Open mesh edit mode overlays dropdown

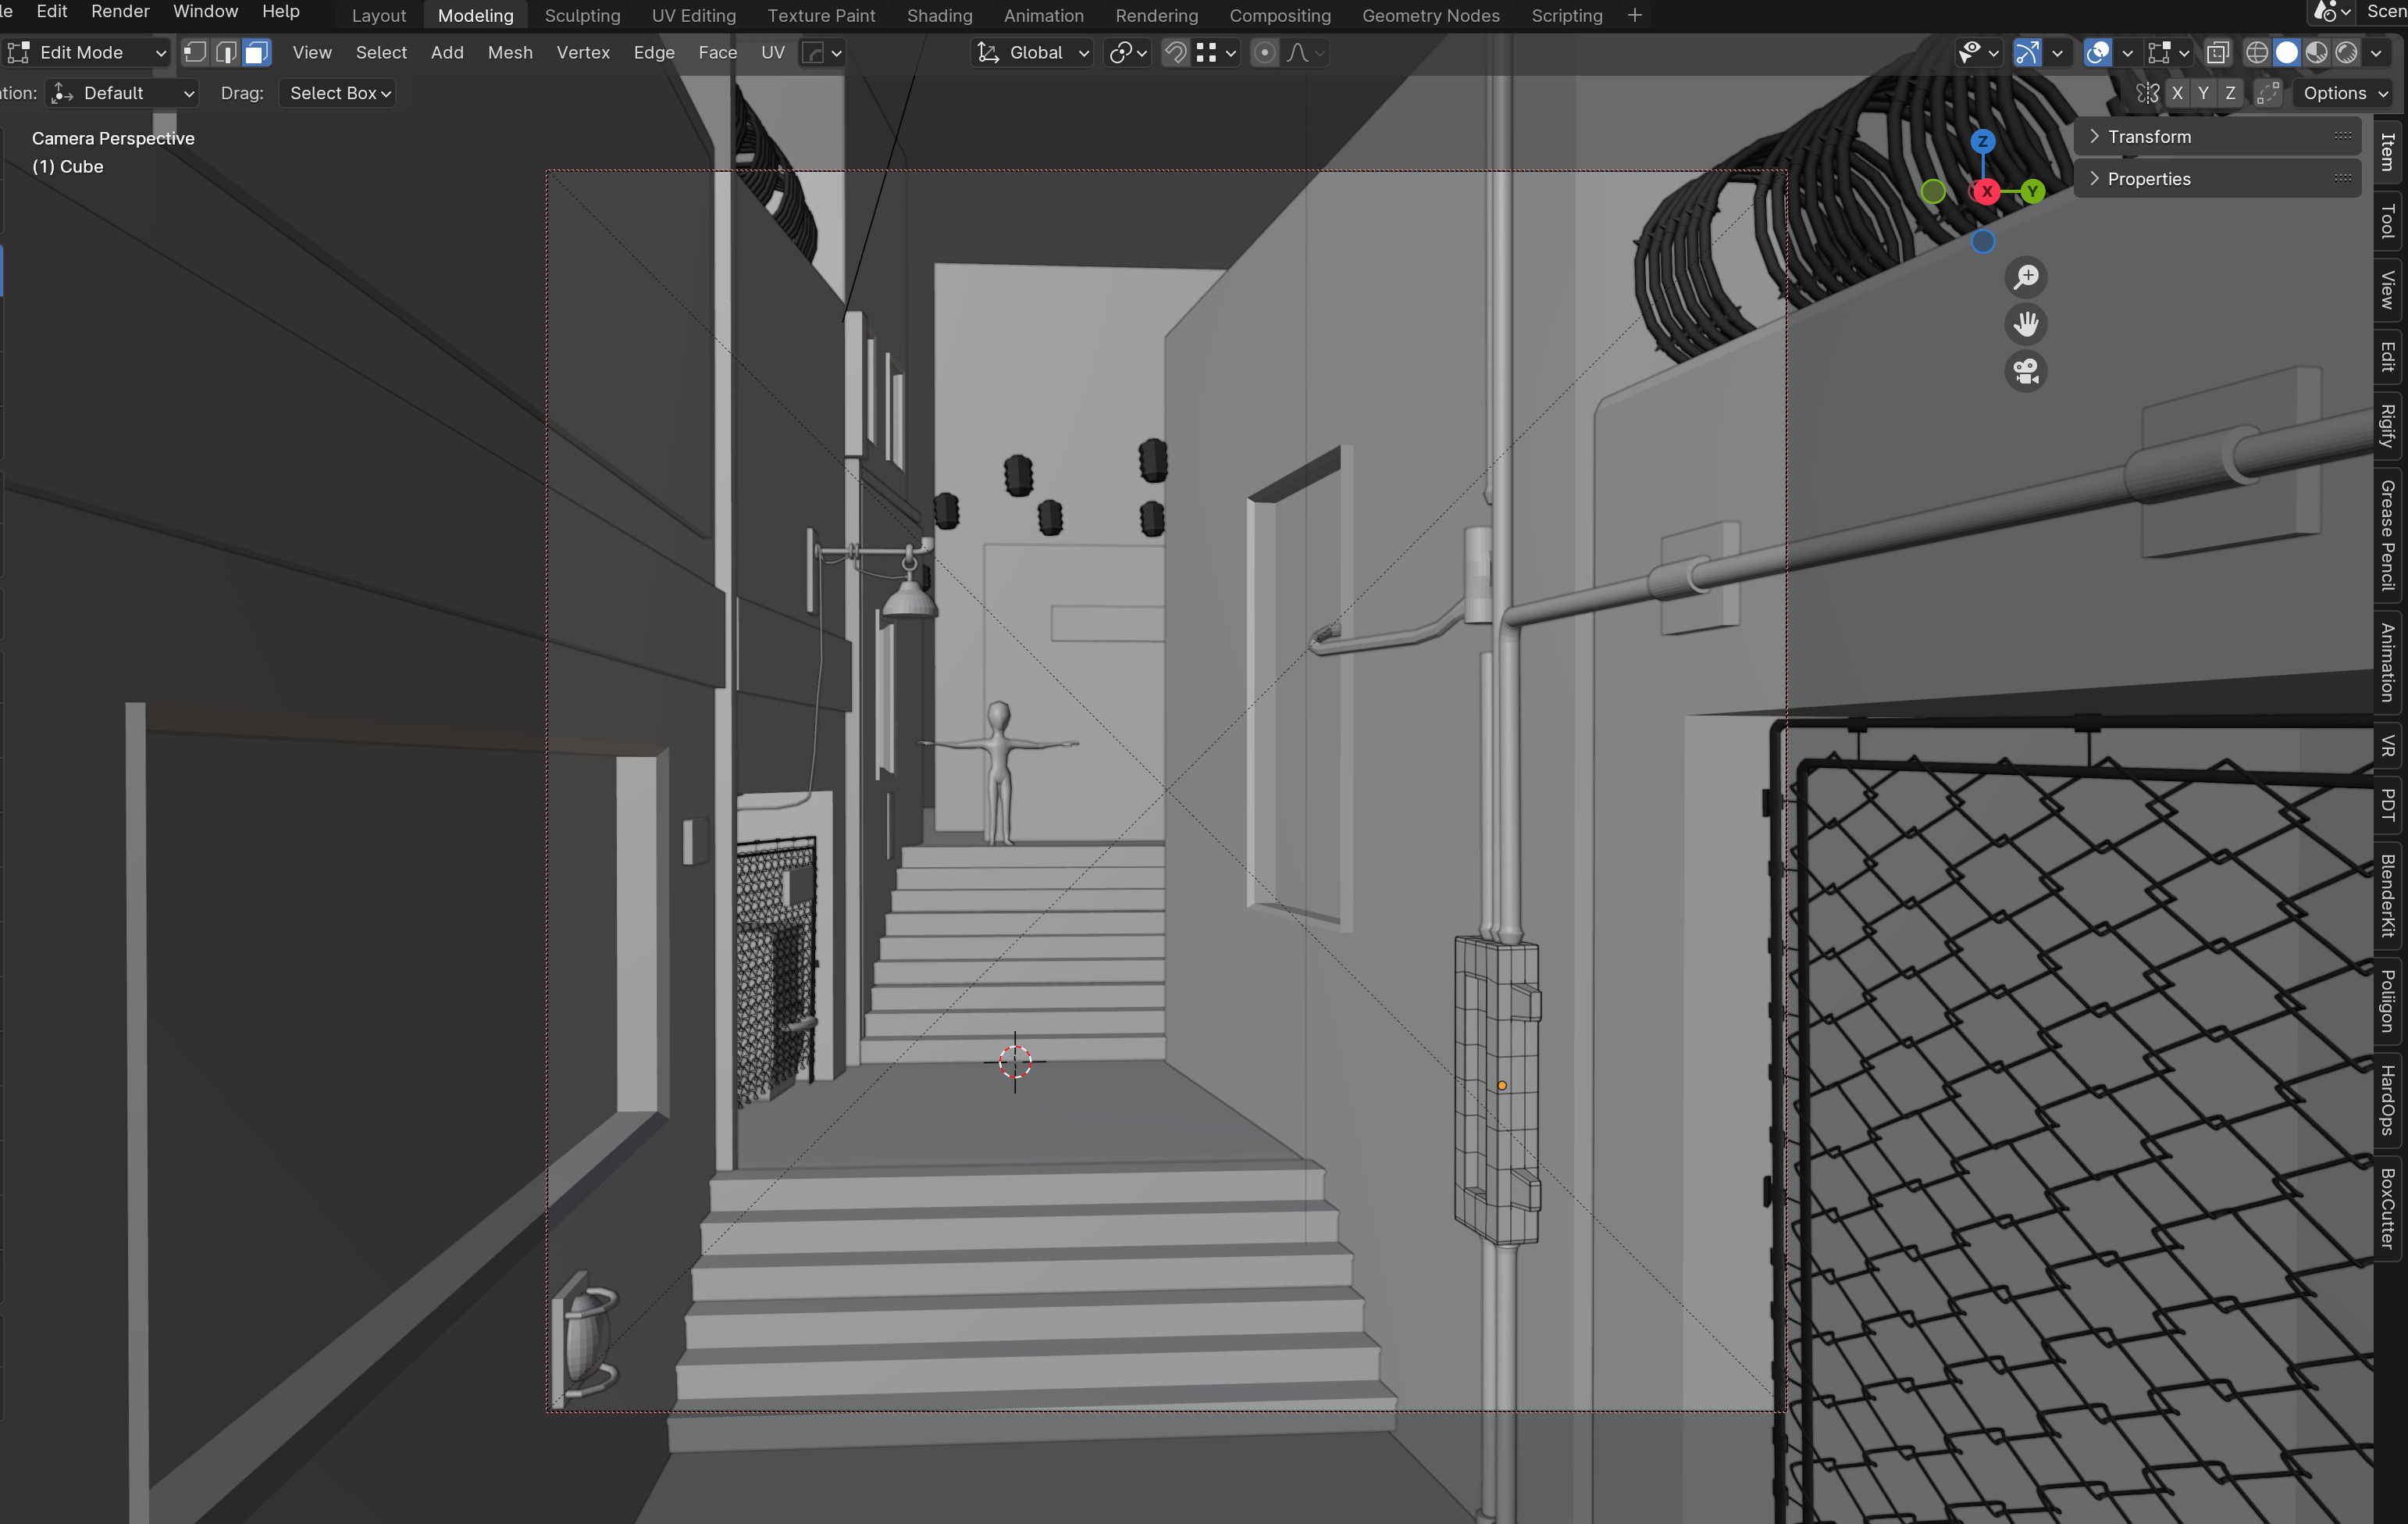(x=2170, y=52)
